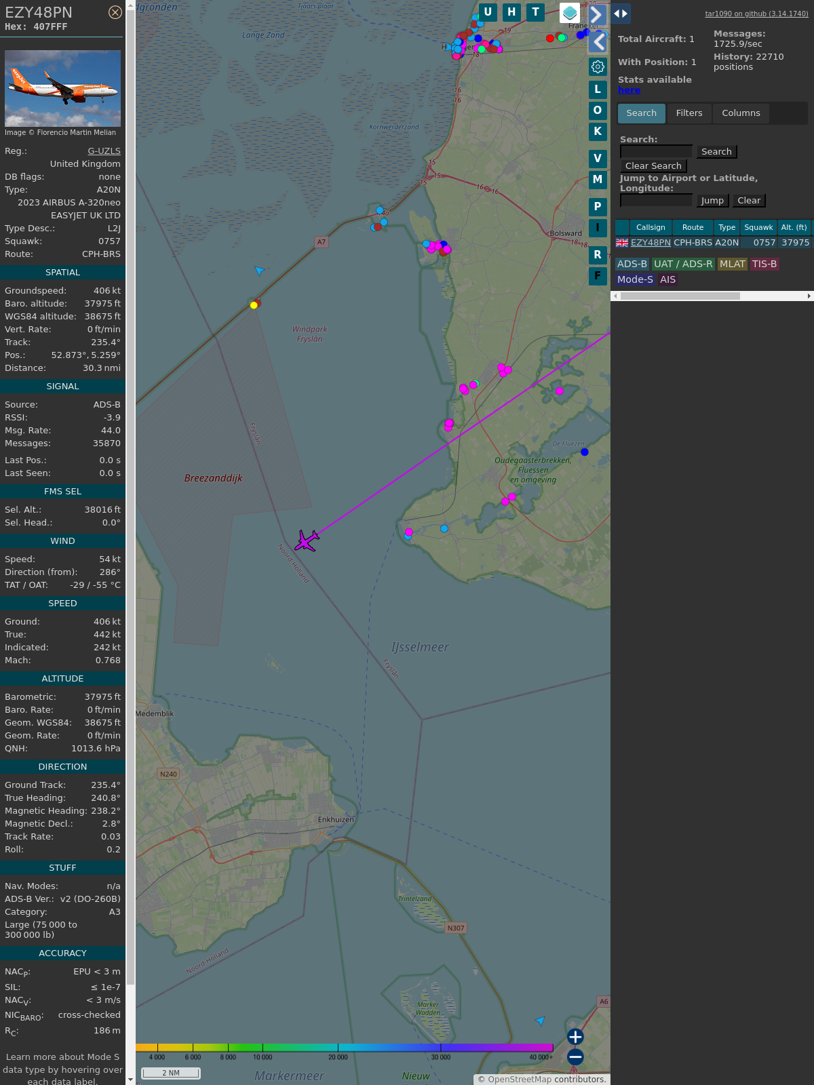
Task: Close the EZY48PN aircraft info panel
Action: click(x=115, y=12)
